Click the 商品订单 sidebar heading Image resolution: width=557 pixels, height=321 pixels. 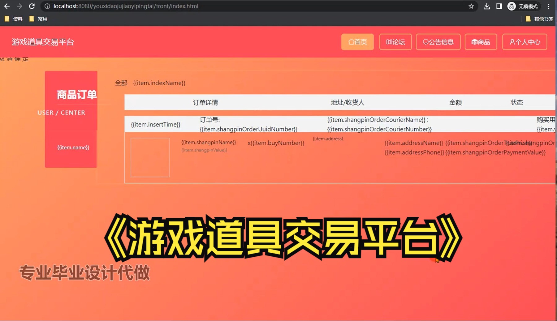point(77,95)
